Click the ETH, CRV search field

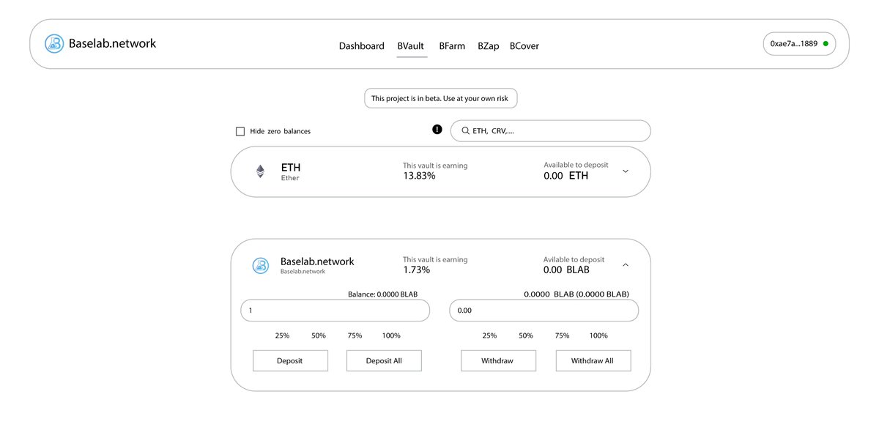[x=550, y=131]
